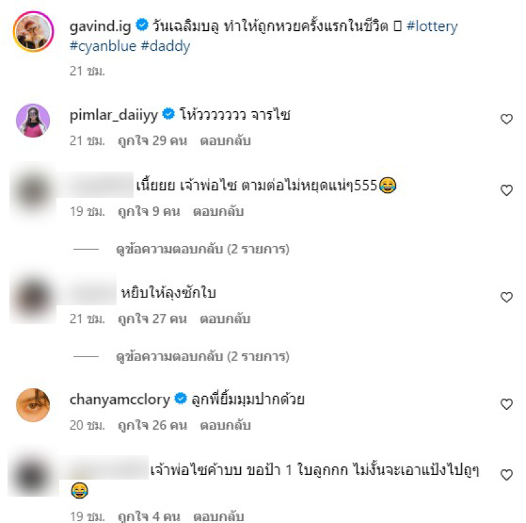Screen dimensions: 526x523
Task: Open the #cyanblue hashtag
Action: [103, 46]
